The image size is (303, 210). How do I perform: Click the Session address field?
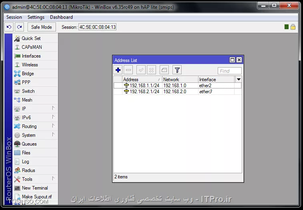[97, 27]
